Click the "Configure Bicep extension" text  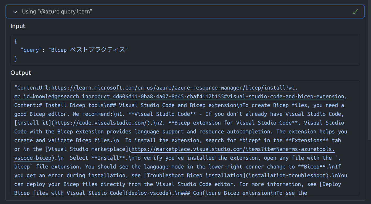232,193
